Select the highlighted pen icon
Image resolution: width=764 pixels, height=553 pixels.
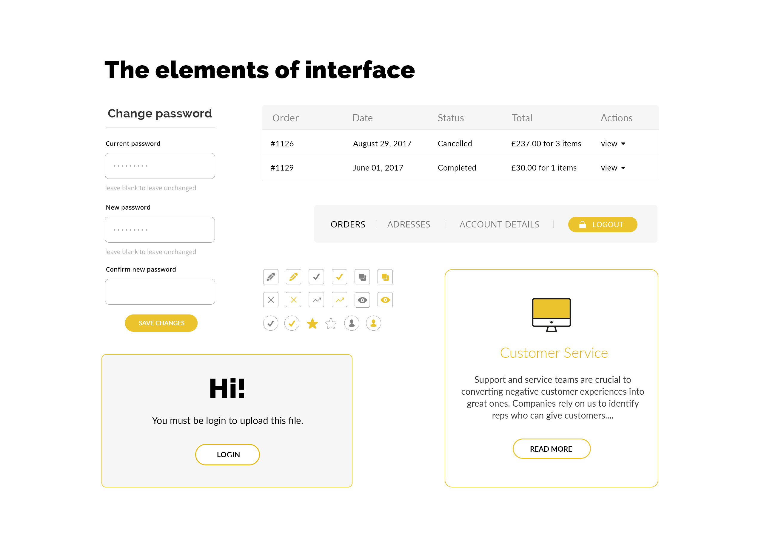point(293,277)
